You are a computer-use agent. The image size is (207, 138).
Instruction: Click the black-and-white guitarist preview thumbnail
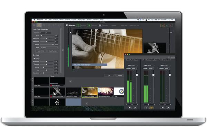click(x=155, y=48)
